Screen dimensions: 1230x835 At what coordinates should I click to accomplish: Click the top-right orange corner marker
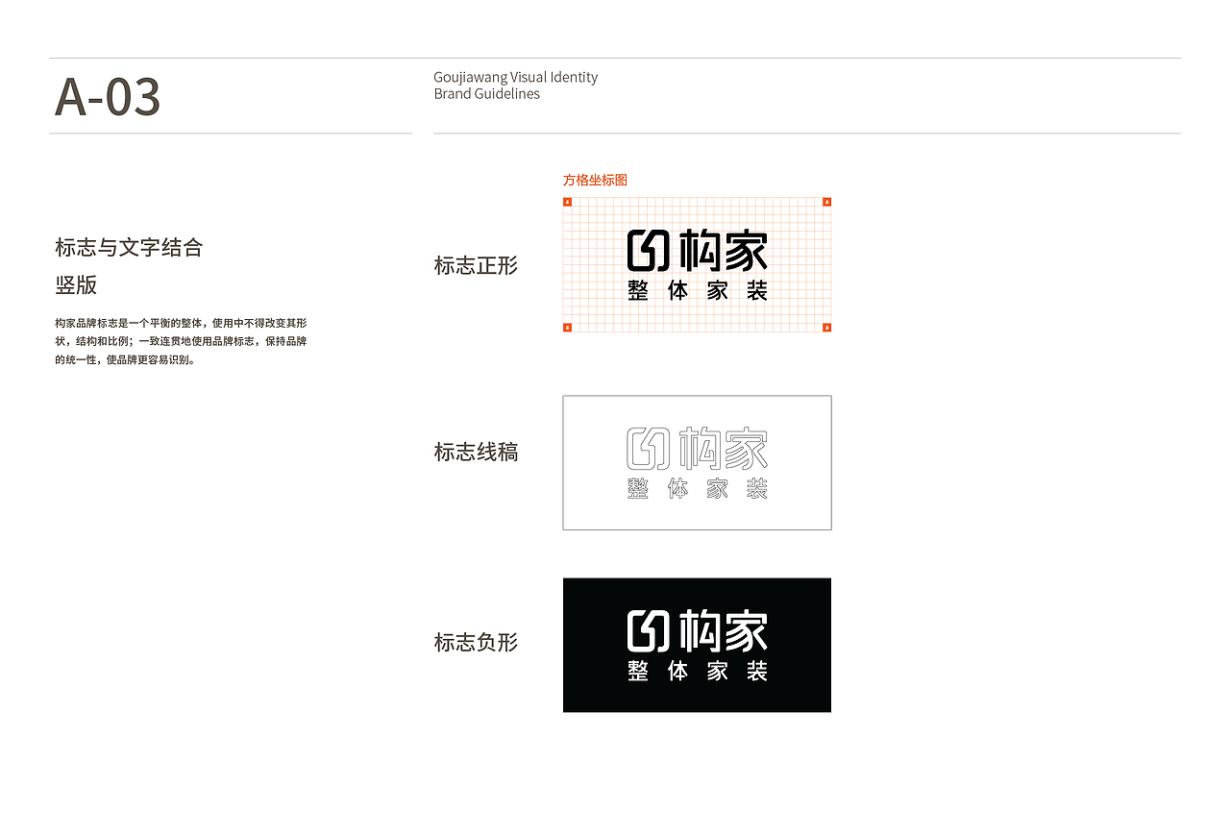click(x=827, y=201)
